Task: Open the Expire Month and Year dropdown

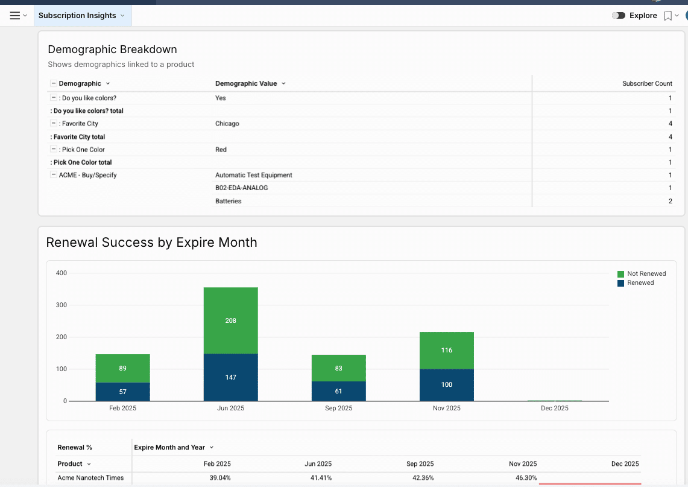Action: (x=211, y=448)
